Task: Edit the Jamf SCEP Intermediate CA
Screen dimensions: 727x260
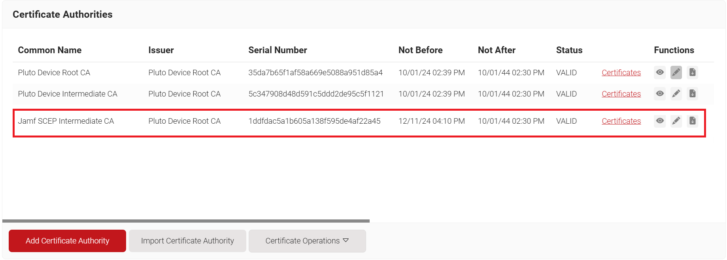Action: pyautogui.click(x=676, y=121)
